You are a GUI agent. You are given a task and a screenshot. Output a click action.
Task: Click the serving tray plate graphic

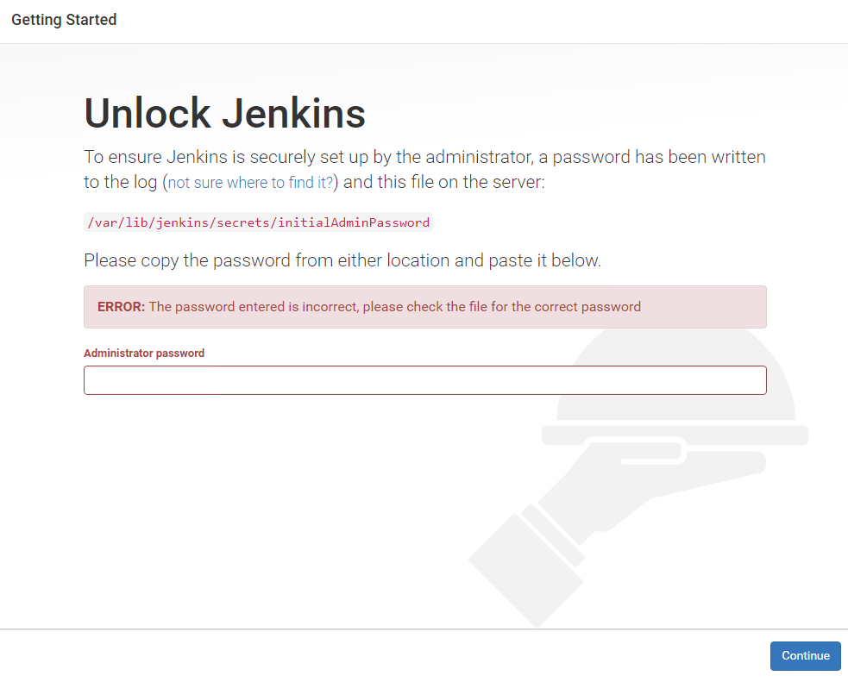pos(675,435)
